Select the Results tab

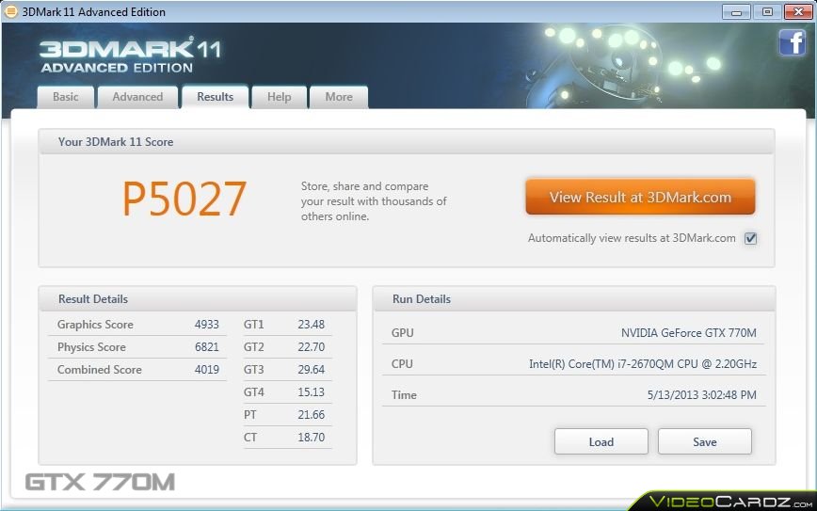(x=215, y=97)
